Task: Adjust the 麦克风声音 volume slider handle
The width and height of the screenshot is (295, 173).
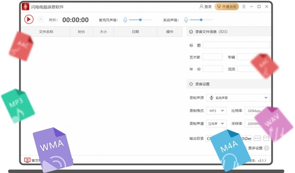Action: (140, 20)
